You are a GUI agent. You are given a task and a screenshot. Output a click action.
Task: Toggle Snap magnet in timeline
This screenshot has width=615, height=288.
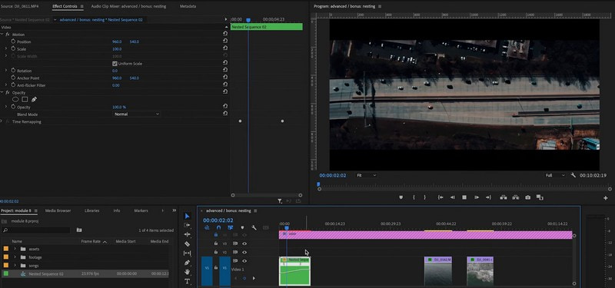click(x=218, y=227)
